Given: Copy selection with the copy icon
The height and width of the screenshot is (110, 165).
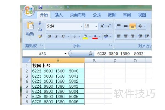Looking at the screenshot, I should pos(40,30).
